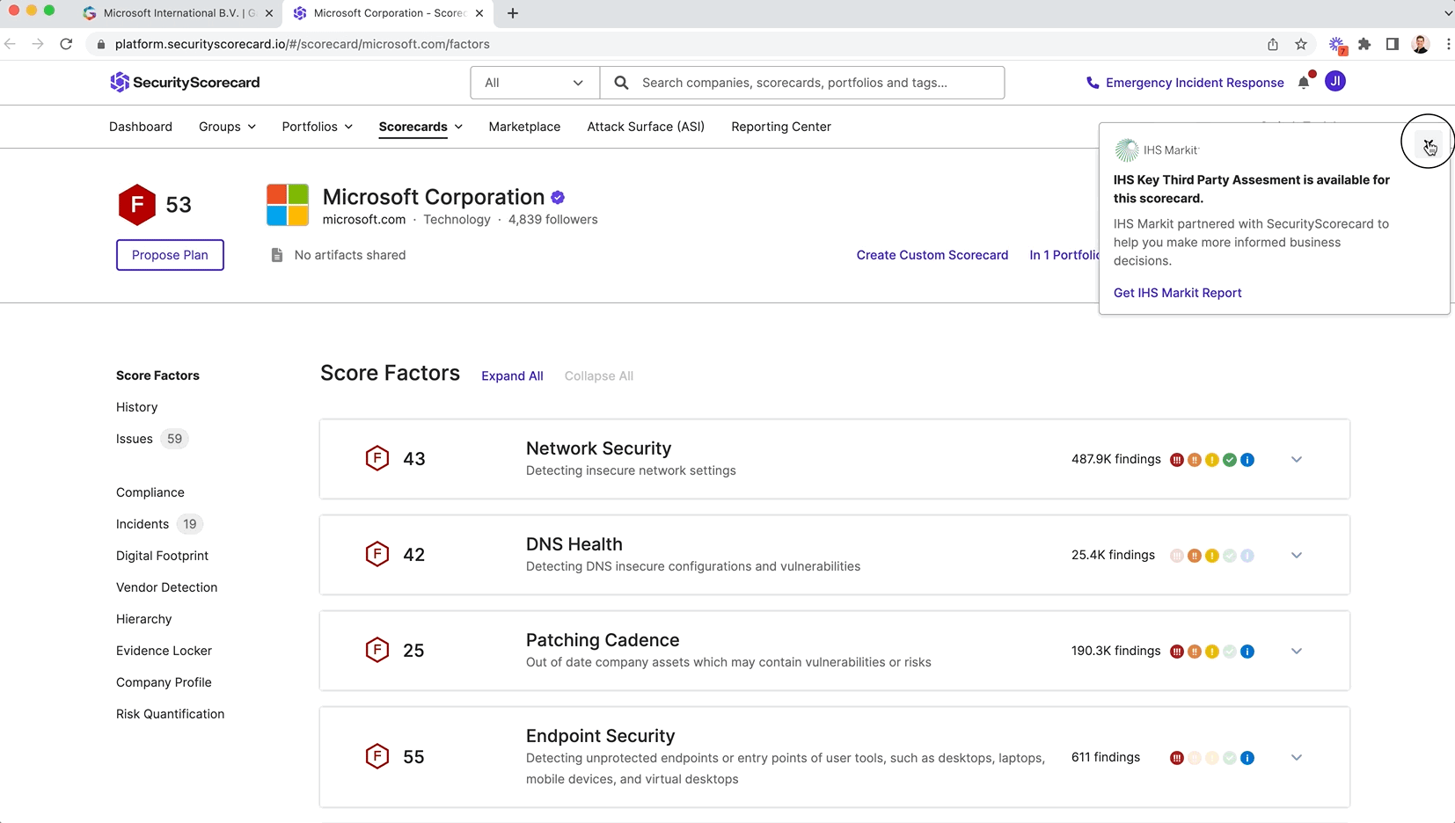Open the All search filter dropdown
1455x823 pixels.
[x=535, y=83]
